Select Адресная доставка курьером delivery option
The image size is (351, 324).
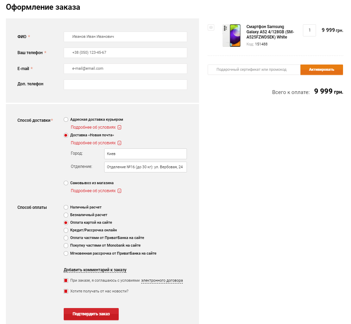(66, 120)
